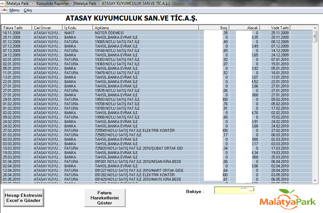Image resolution: width=323 pixels, height=213 pixels.
Task: Click the Çıkış menu item
Action: pyautogui.click(x=28, y=10)
